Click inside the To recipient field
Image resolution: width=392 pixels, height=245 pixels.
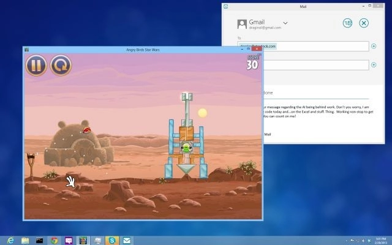tap(303, 47)
